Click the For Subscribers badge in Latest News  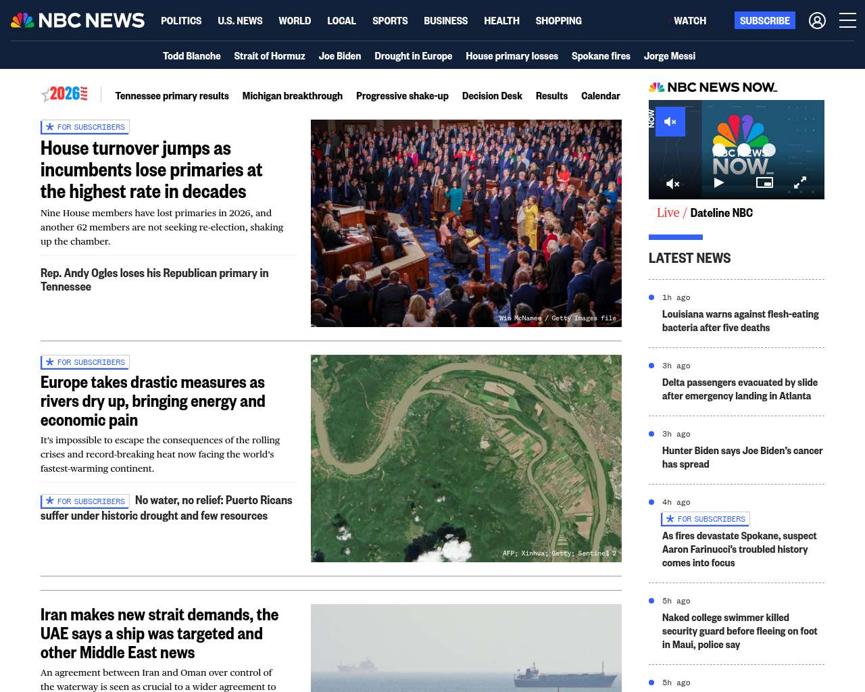(706, 519)
